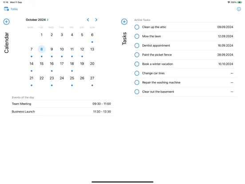This screenshot has height=184, width=245.
Task: Click the due date 16.09.2024
Action: pos(225,45)
